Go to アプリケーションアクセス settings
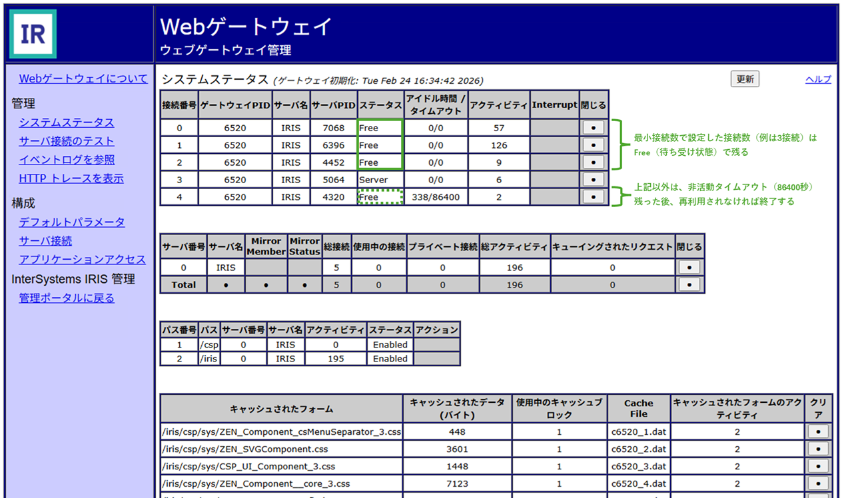The width and height of the screenshot is (842, 498). (x=82, y=260)
